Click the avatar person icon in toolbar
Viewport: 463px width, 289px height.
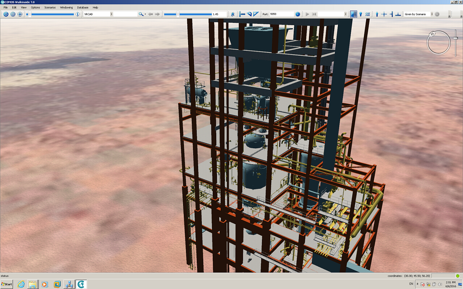coord(377,14)
